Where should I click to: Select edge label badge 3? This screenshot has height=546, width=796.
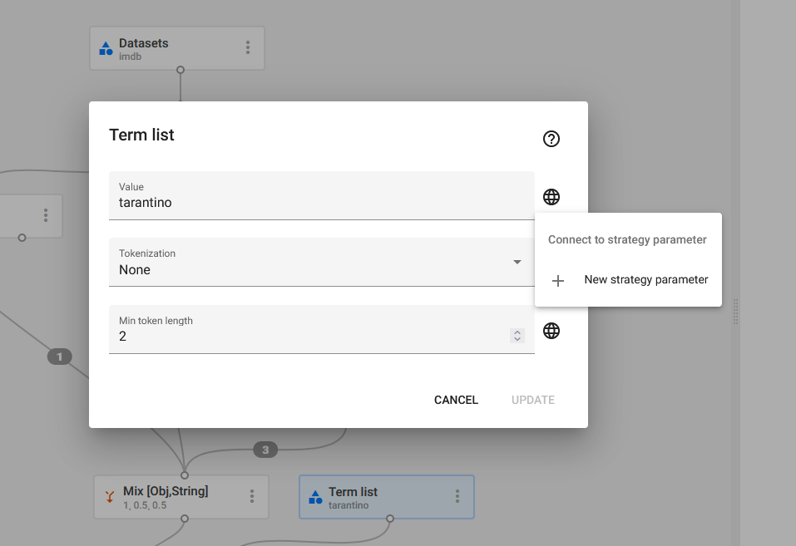pyautogui.click(x=265, y=450)
